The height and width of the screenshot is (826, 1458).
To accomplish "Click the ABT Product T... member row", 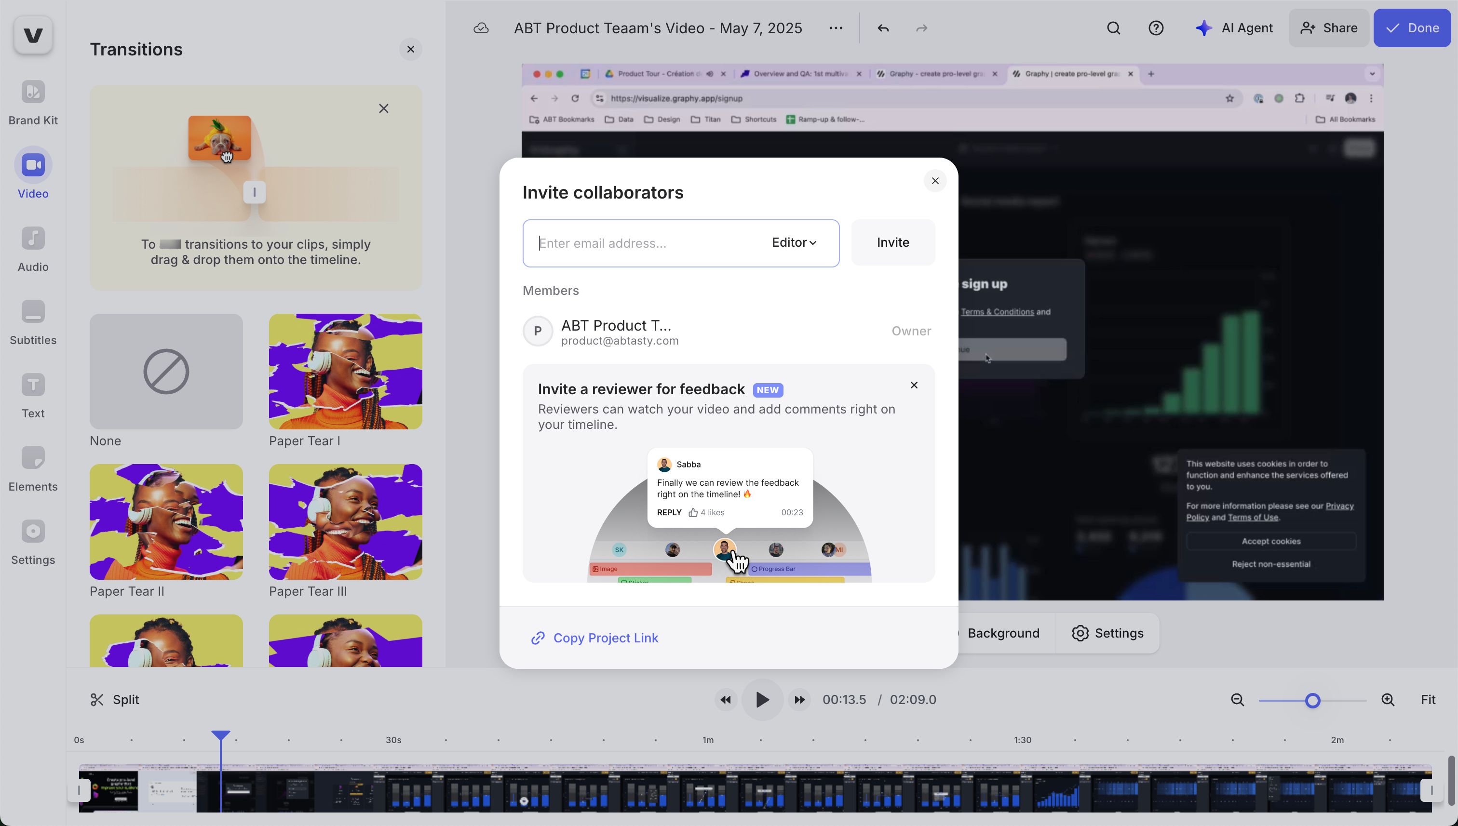I will tap(728, 331).
